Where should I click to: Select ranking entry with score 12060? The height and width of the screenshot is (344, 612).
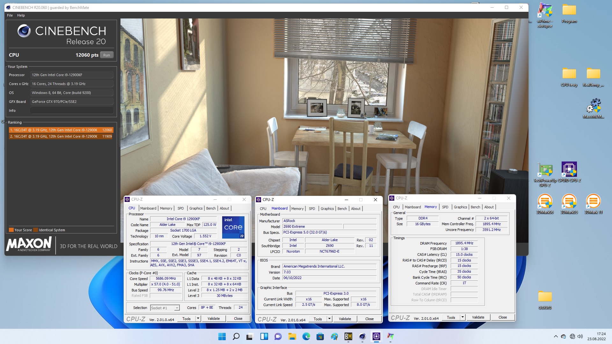click(x=61, y=130)
